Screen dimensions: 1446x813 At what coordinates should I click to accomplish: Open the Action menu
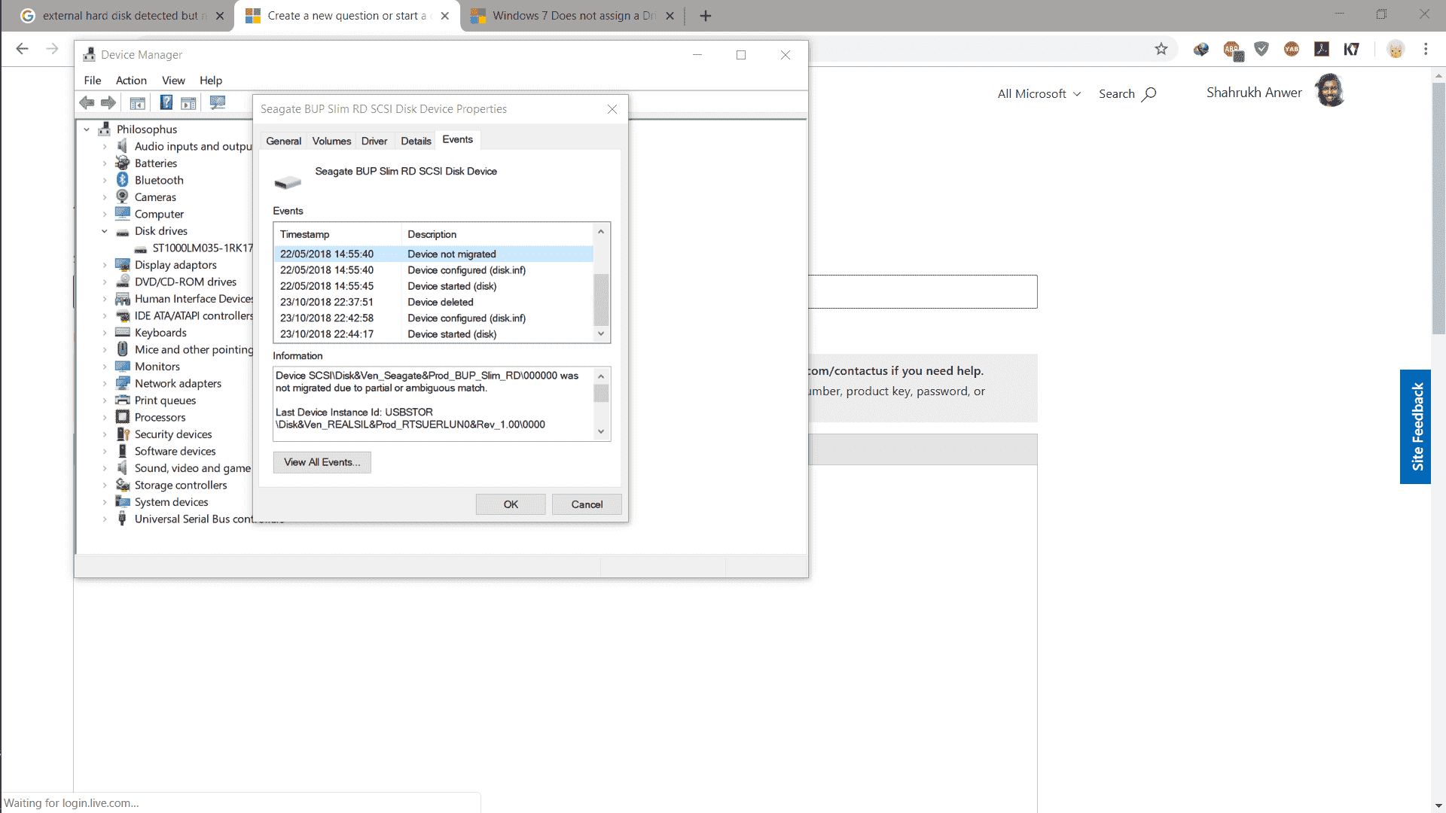tap(131, 81)
